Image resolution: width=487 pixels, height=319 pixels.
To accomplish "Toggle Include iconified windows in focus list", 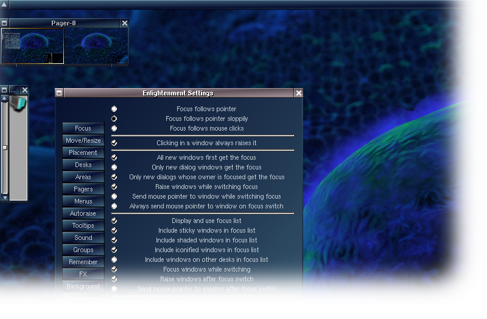I will click(x=114, y=250).
